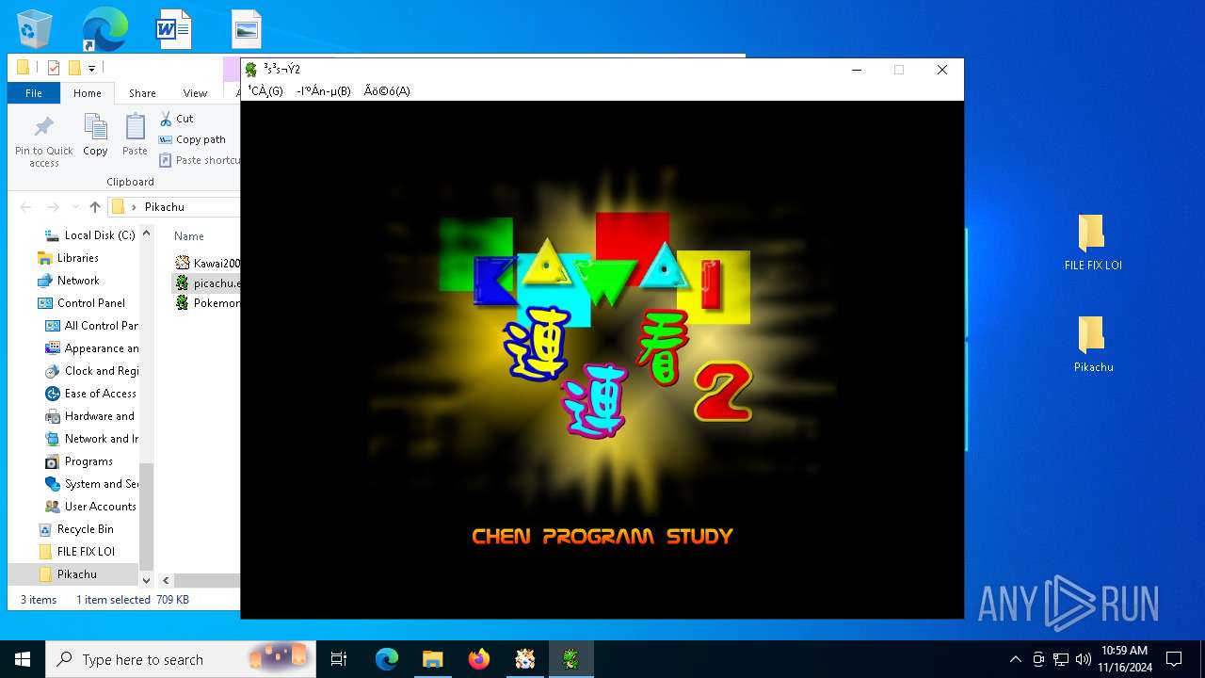The height and width of the screenshot is (678, 1205).
Task: Open the recent locations dropdown arrow
Action: pos(74,207)
